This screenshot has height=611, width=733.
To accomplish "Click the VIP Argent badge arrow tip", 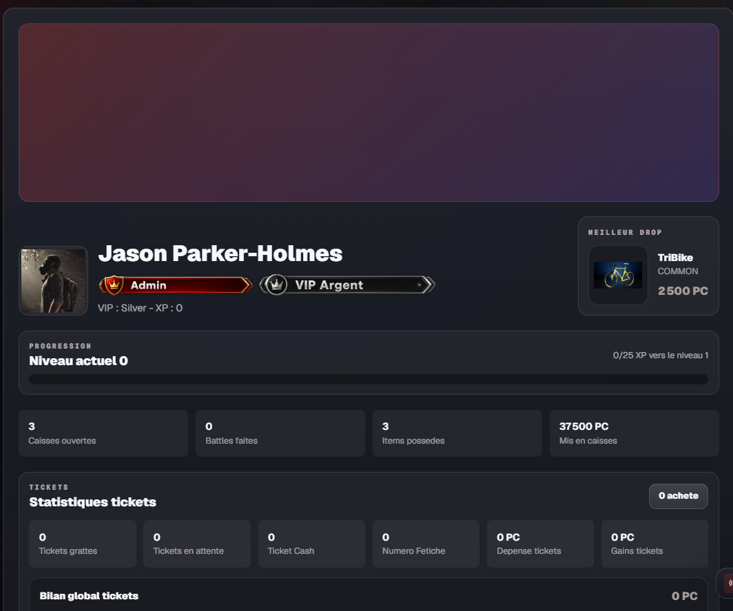I will tap(428, 284).
